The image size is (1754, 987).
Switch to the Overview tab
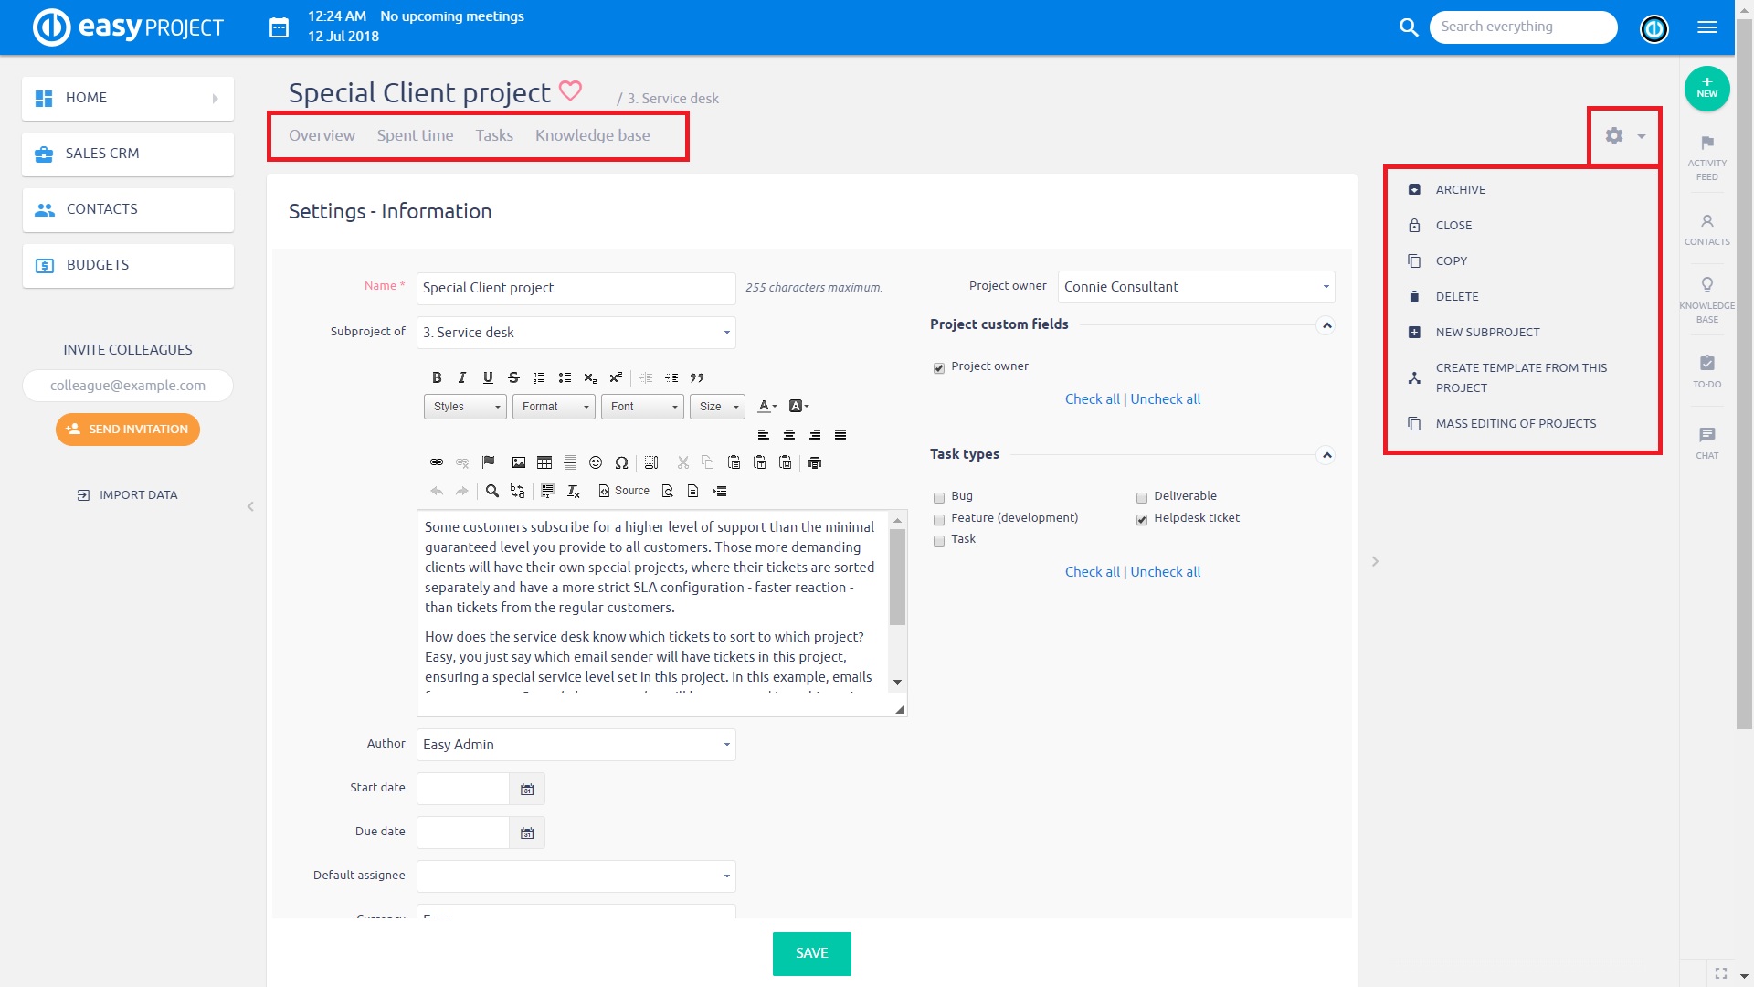322,135
